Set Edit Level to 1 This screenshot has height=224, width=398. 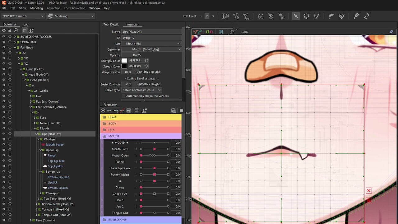(x=201, y=16)
